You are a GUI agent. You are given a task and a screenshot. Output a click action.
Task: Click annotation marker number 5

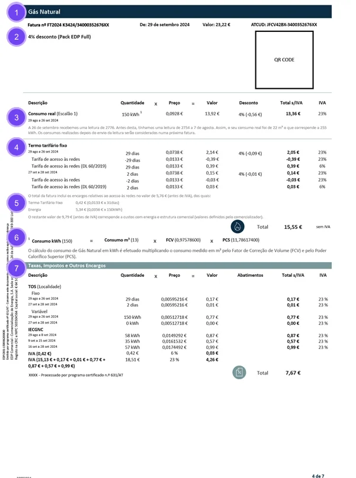pos(17,203)
